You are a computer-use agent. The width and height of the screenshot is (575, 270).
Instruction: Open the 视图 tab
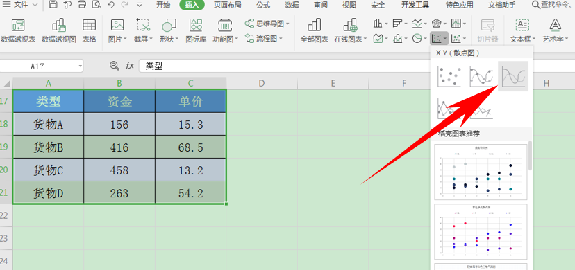point(349,5)
